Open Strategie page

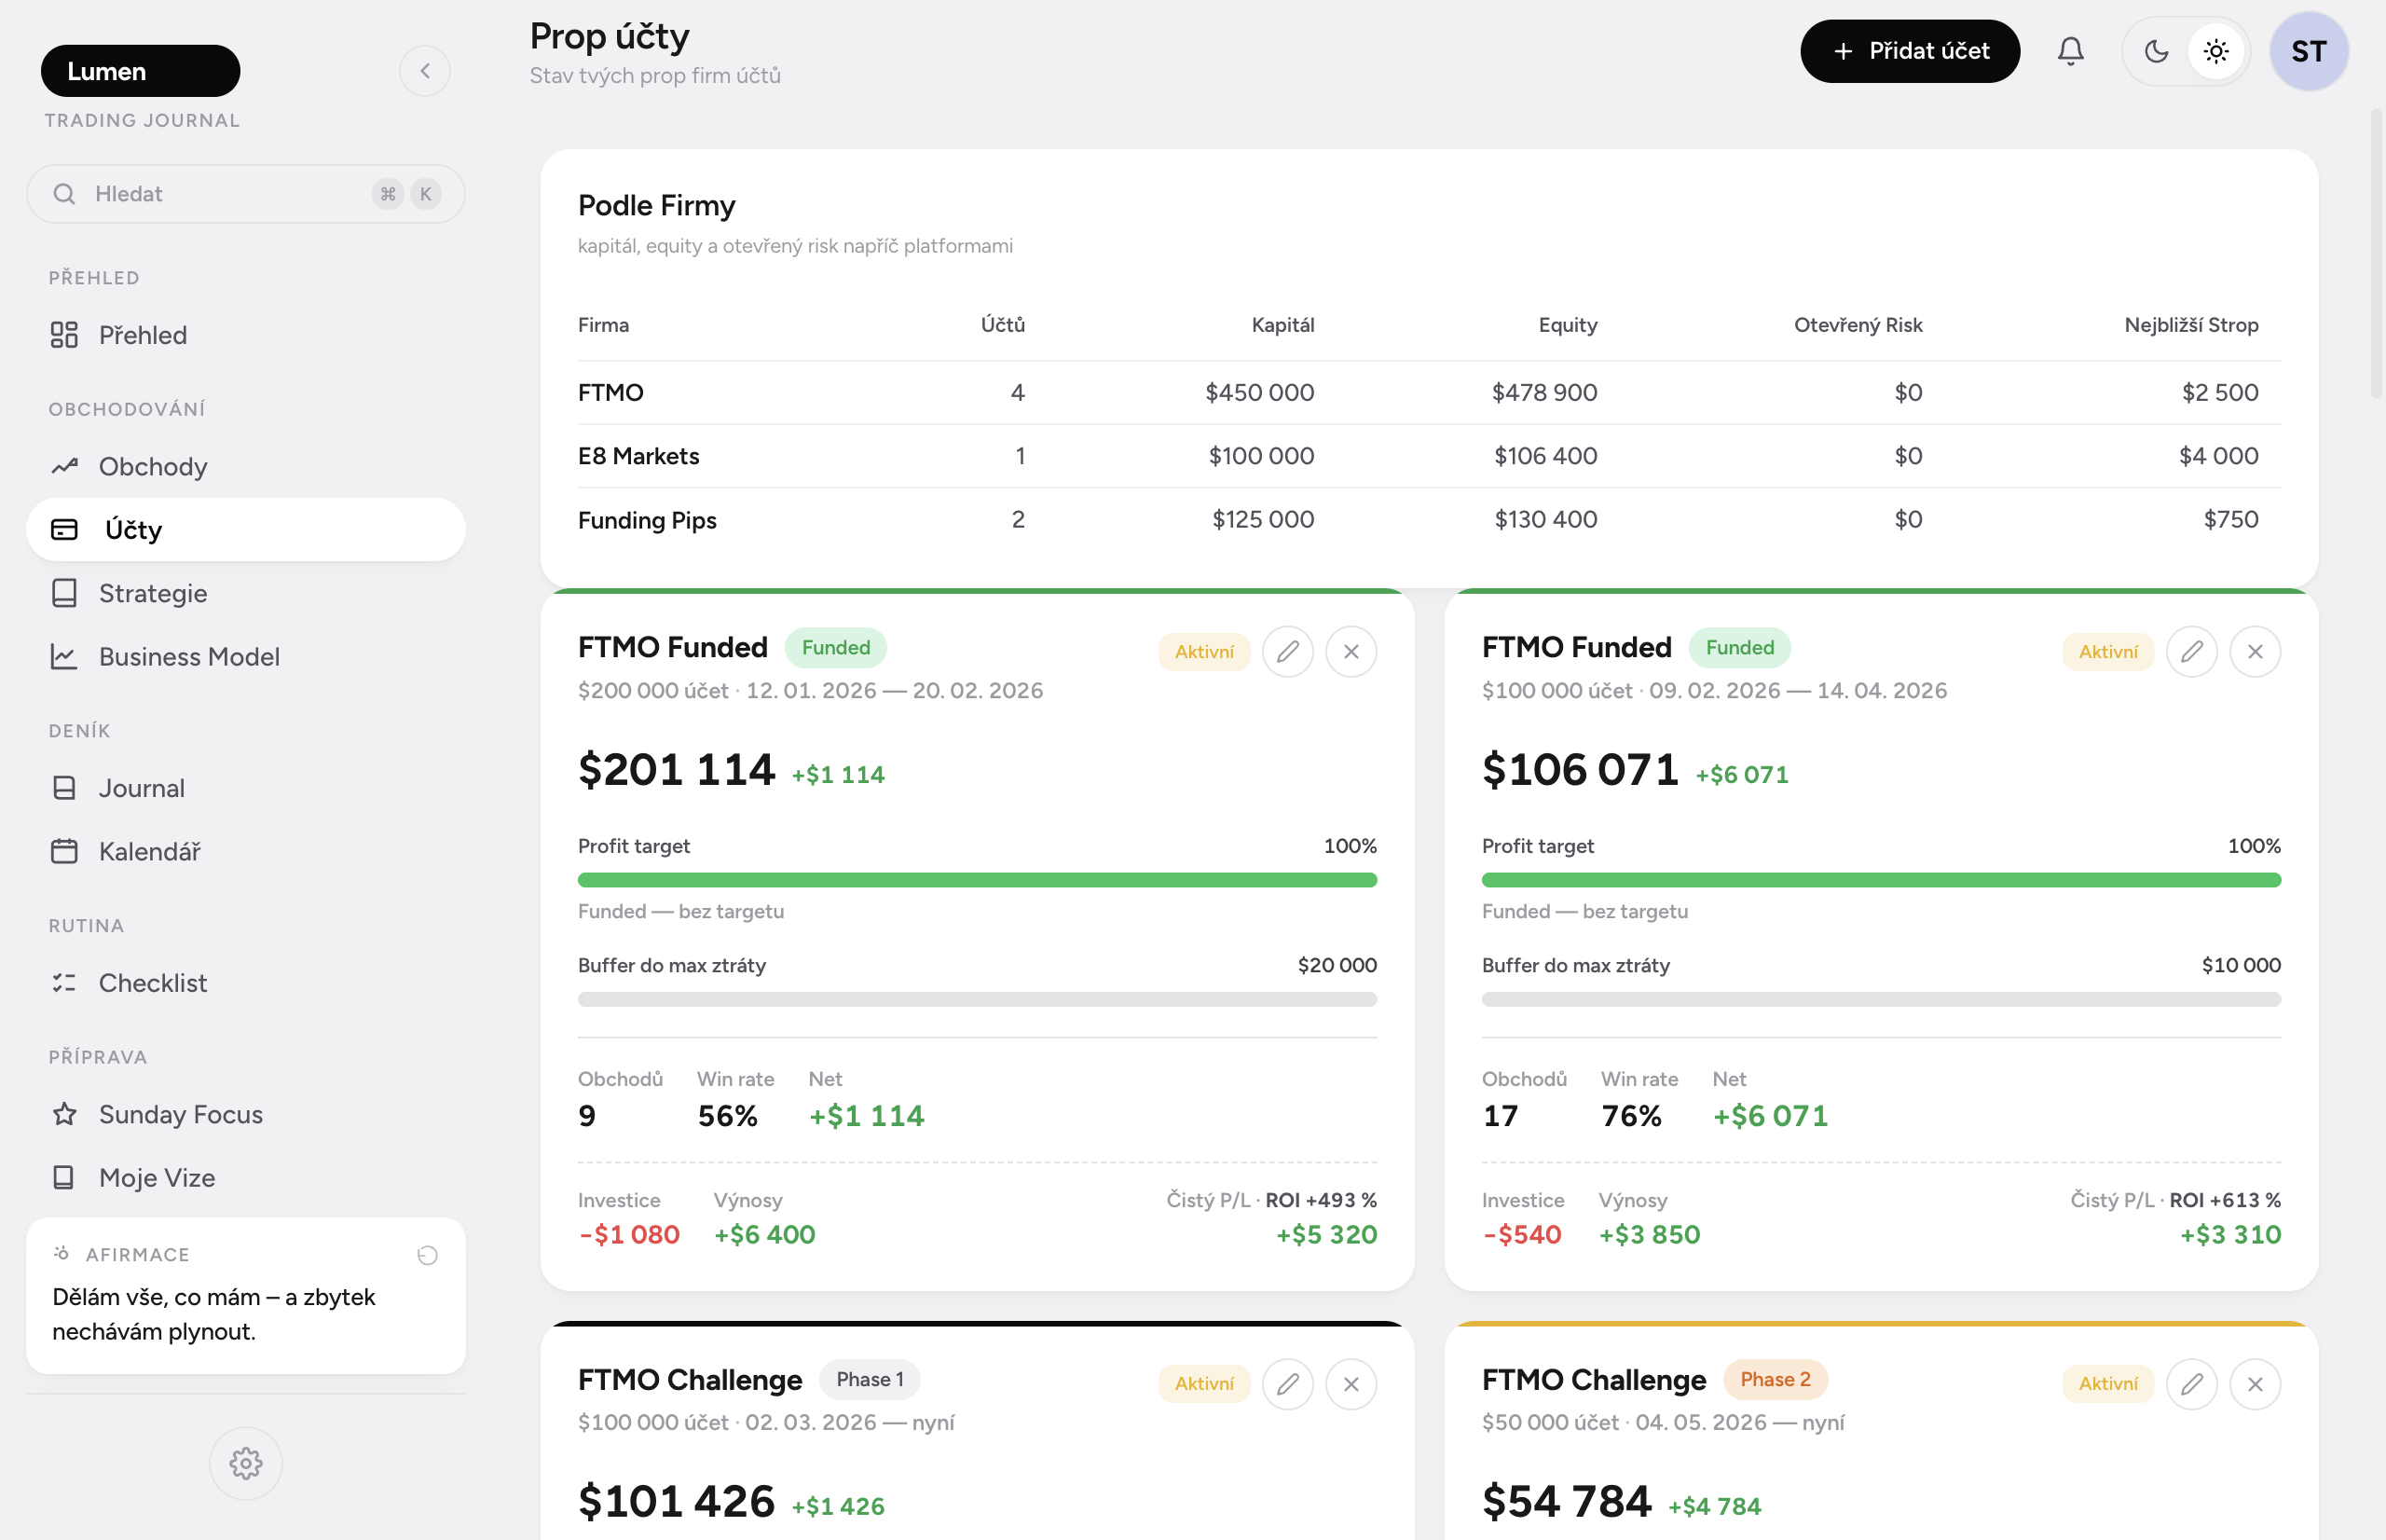(x=246, y=594)
